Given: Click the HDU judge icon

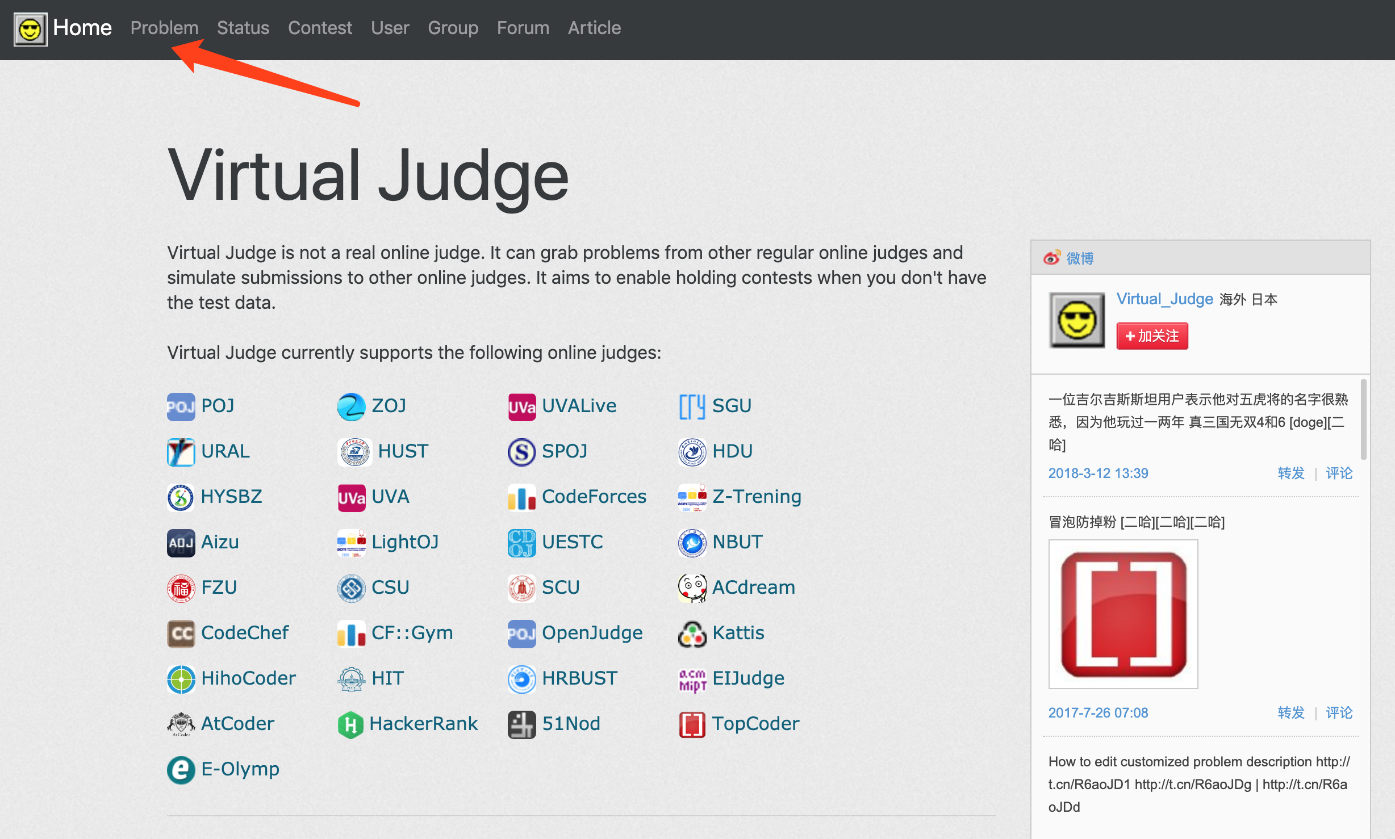Looking at the screenshot, I should click(x=692, y=452).
